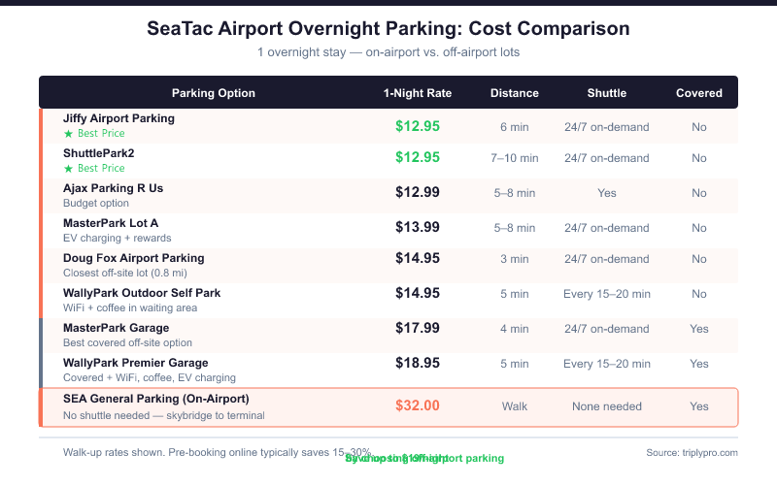This screenshot has height=485, width=777.
Task: Click the Doug Fox Airport Parking name
Action: click(x=133, y=258)
